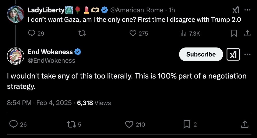Open the @EndWokeness handle link
Image resolution: width=257 pixels, height=138 pixels.
point(52,61)
